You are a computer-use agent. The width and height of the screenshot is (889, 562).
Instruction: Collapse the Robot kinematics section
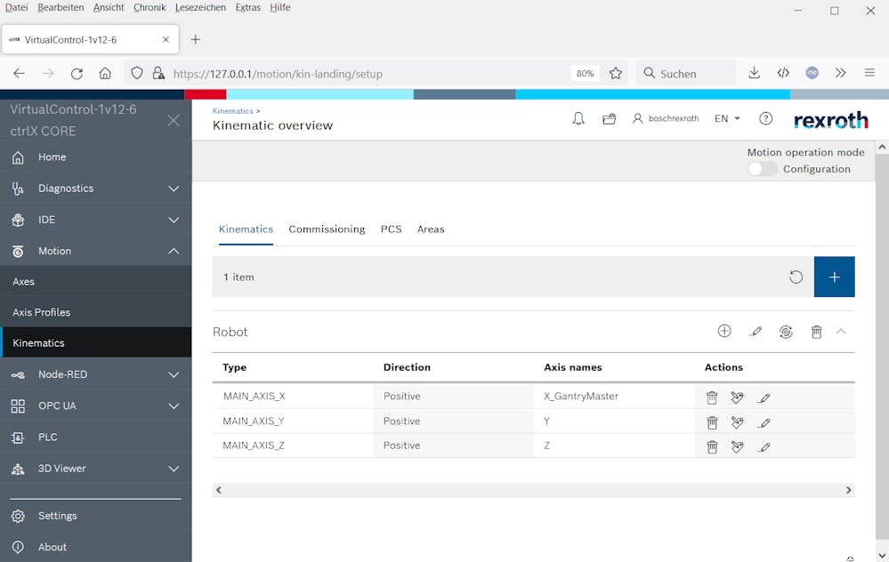(841, 332)
